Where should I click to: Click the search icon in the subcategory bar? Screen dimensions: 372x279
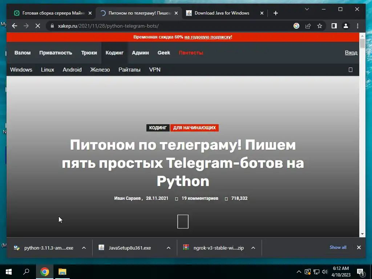(351, 70)
